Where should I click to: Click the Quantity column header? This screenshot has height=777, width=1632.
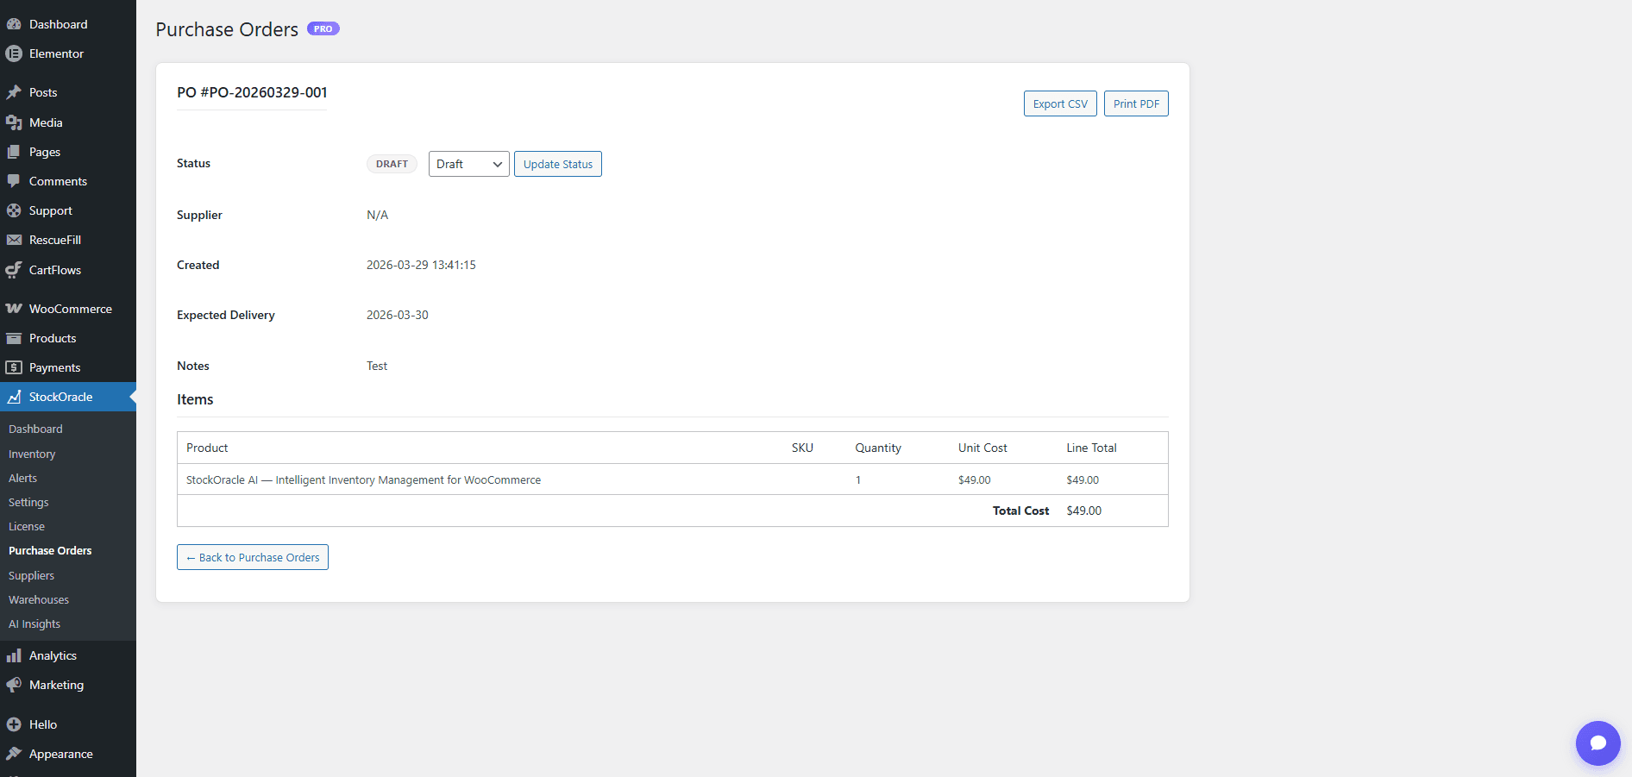(878, 448)
